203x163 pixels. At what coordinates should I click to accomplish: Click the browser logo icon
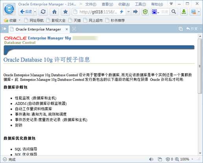coord(9,9)
